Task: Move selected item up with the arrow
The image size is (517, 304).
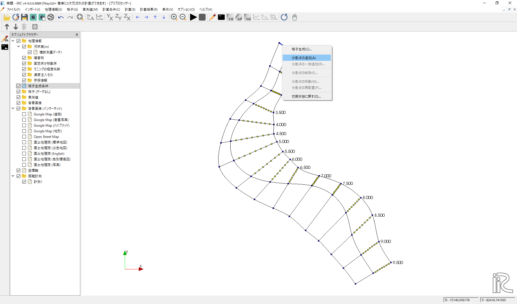Action: coord(7,27)
